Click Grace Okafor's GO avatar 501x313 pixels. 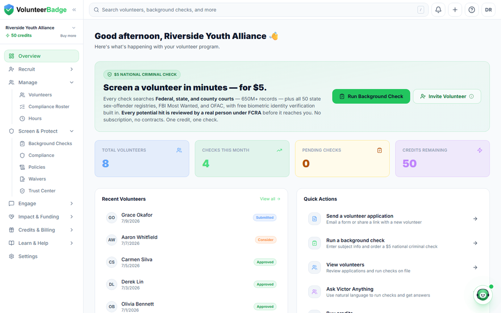click(112, 217)
